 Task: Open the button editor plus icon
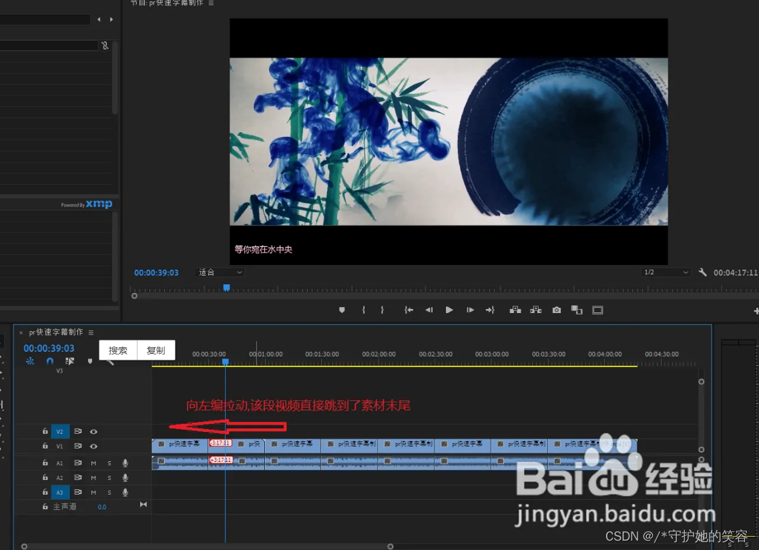[756, 311]
